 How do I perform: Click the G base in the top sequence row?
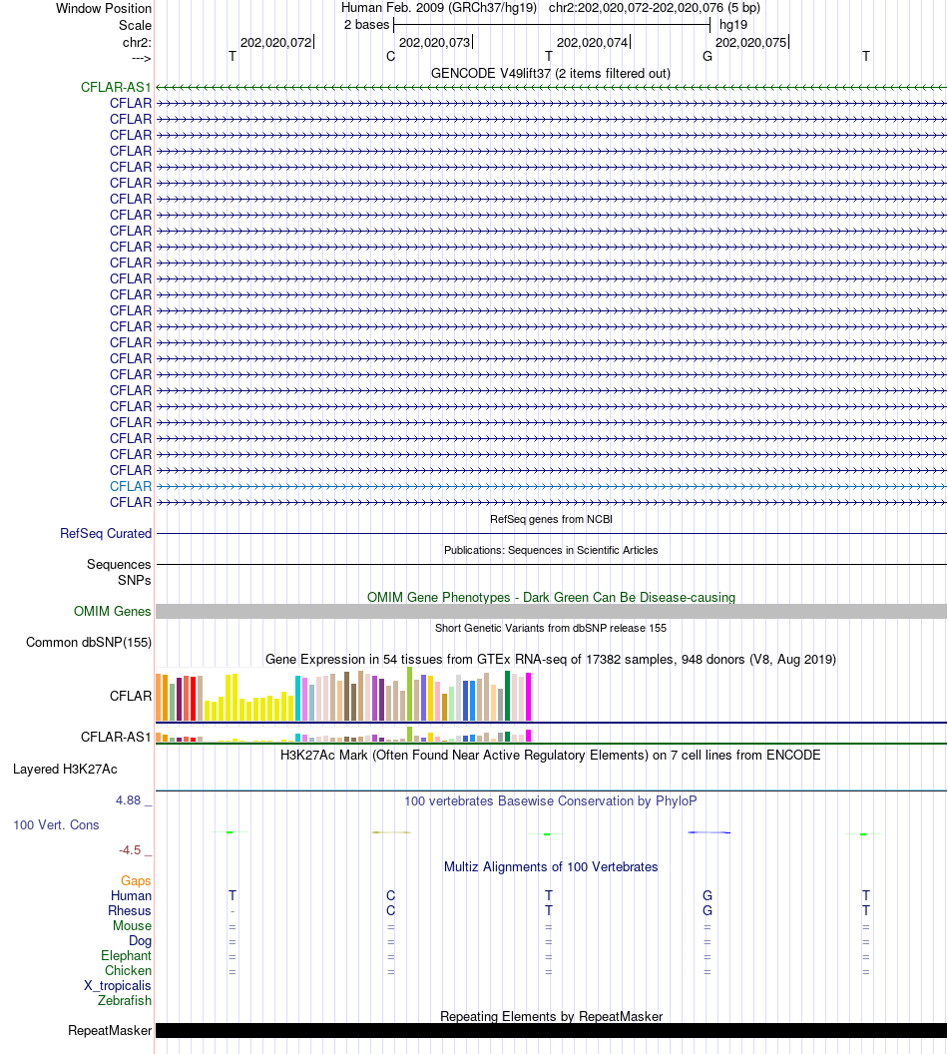tap(708, 57)
